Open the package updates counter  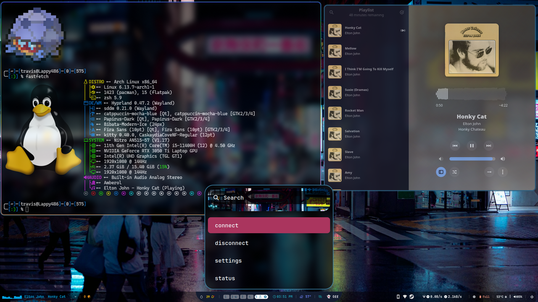click(87, 297)
